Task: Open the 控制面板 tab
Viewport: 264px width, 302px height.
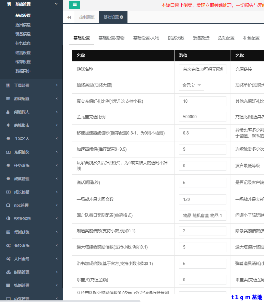Action: [x=87, y=17]
